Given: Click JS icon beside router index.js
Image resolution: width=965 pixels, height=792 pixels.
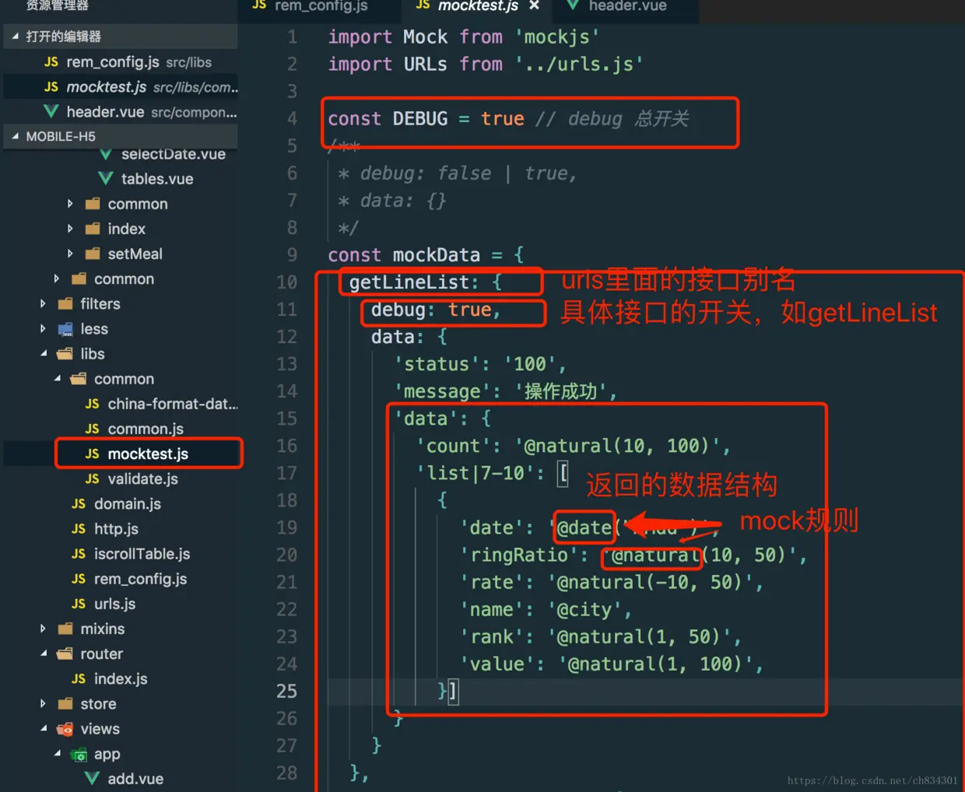Looking at the screenshot, I should click(x=79, y=678).
